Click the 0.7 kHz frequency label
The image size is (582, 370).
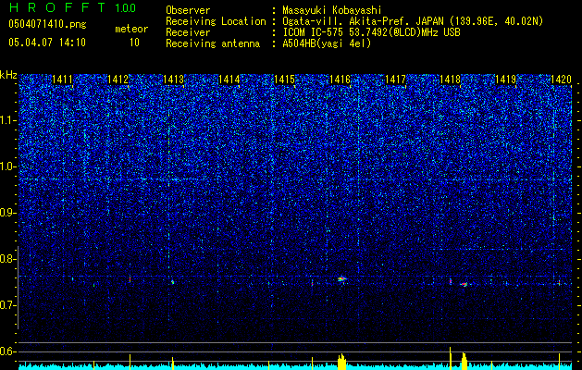(8, 305)
